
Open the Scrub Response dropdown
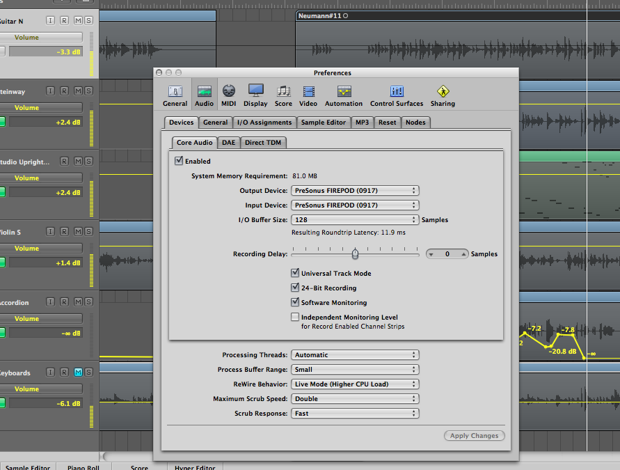(355, 414)
